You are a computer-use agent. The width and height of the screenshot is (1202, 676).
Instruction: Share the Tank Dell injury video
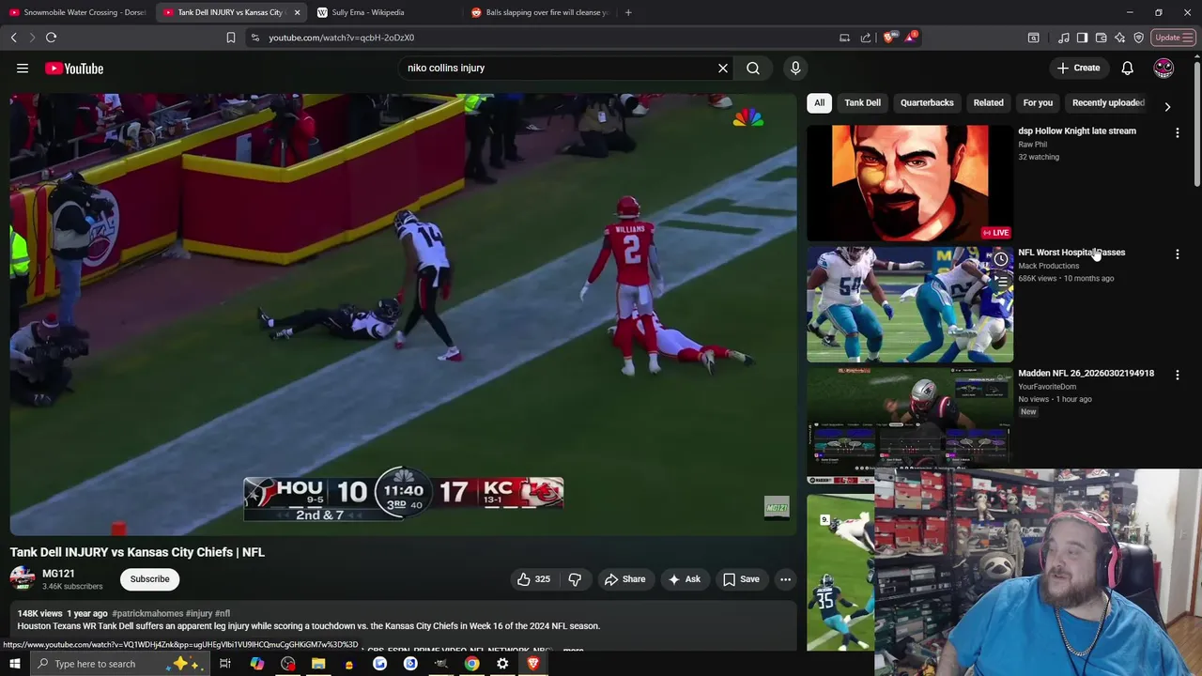point(624,579)
